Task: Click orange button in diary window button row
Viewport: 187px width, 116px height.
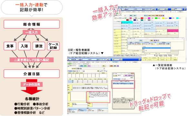Action: tap(111, 66)
